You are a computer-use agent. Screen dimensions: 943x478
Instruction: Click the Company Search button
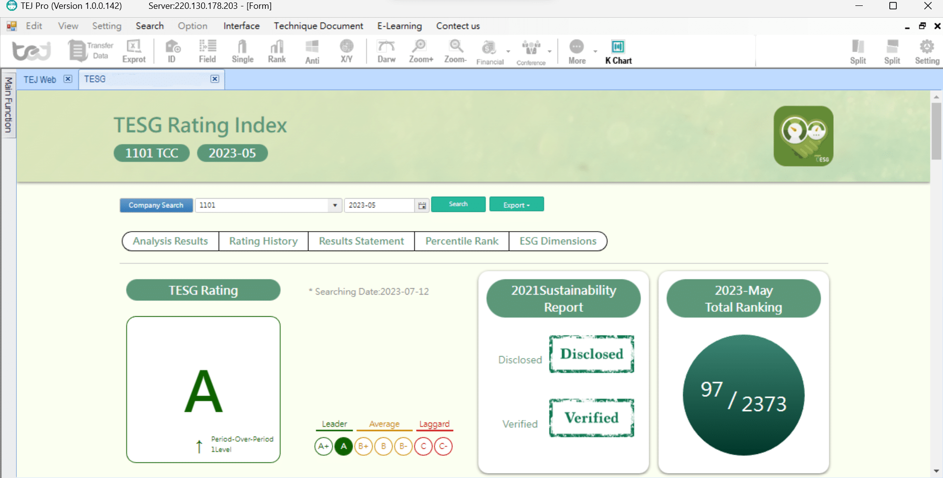tap(156, 205)
